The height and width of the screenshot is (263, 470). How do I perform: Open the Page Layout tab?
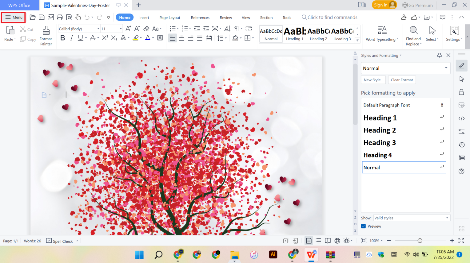170,17
